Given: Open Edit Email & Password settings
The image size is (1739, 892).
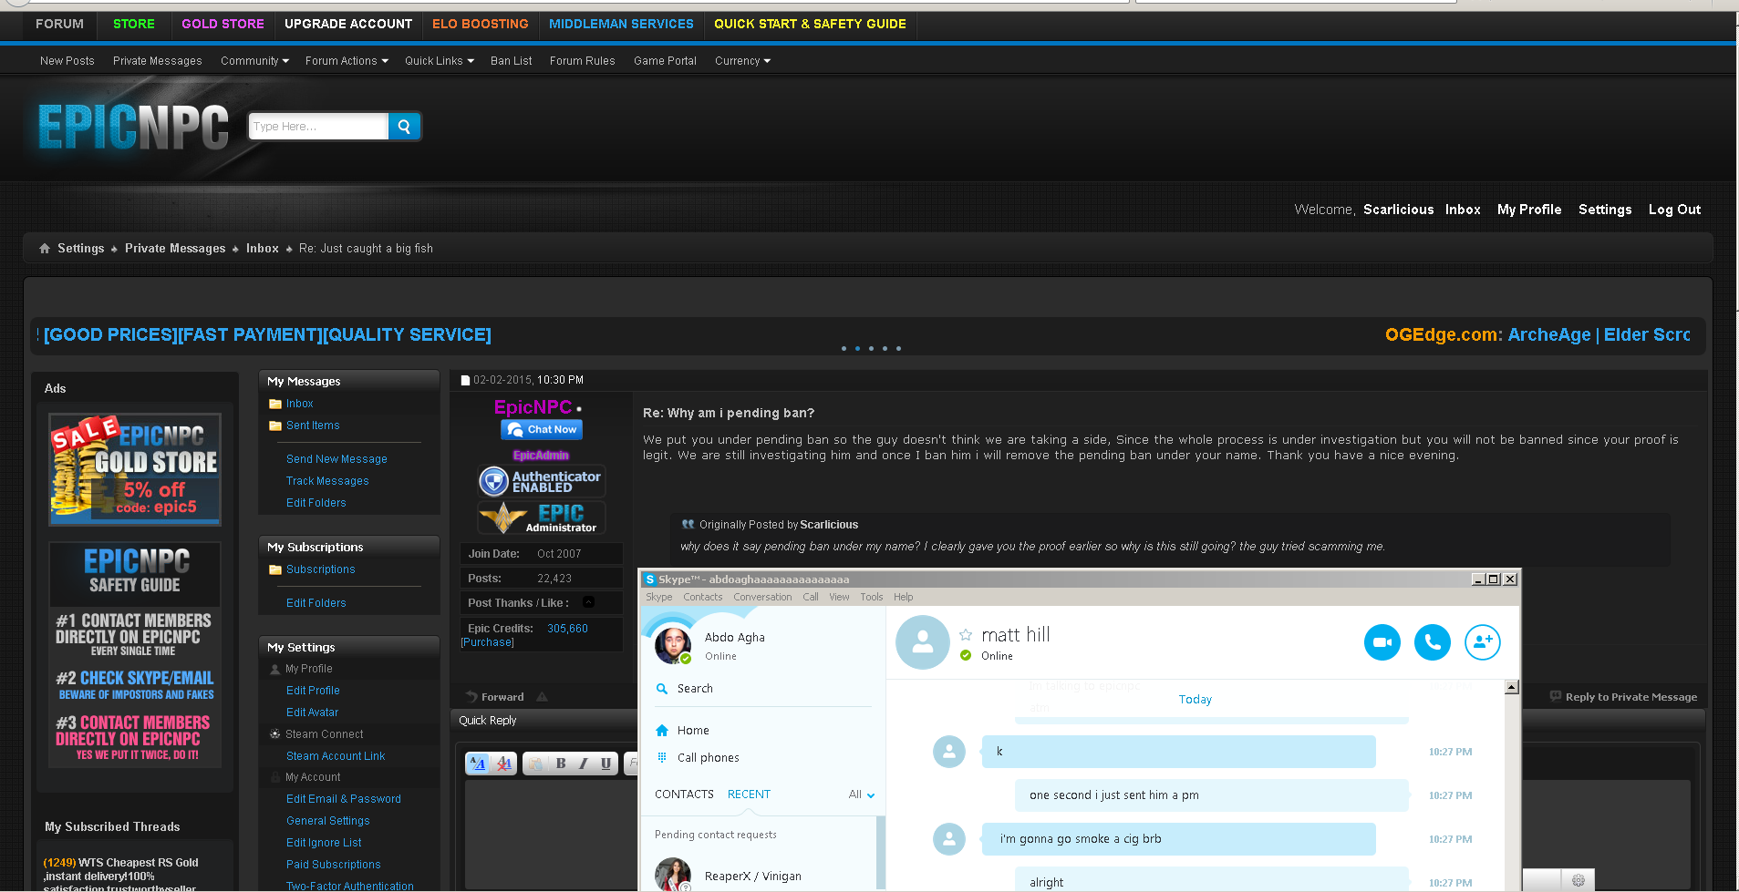Looking at the screenshot, I should tap(344, 799).
